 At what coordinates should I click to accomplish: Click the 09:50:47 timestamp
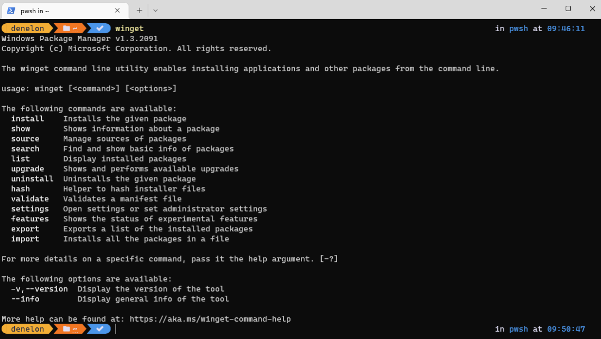coord(566,329)
